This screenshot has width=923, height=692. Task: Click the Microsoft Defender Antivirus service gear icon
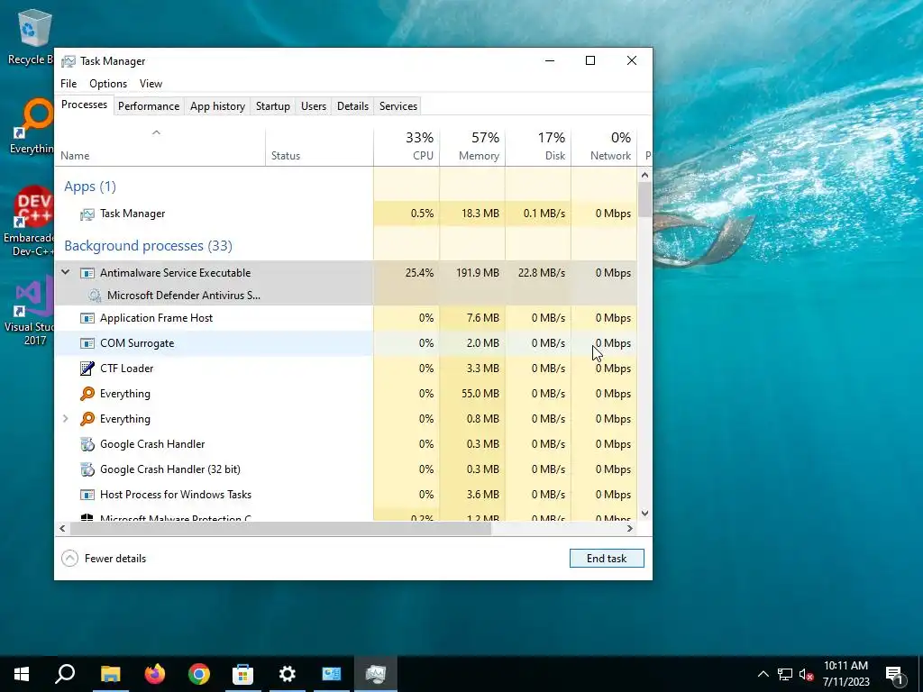point(94,296)
